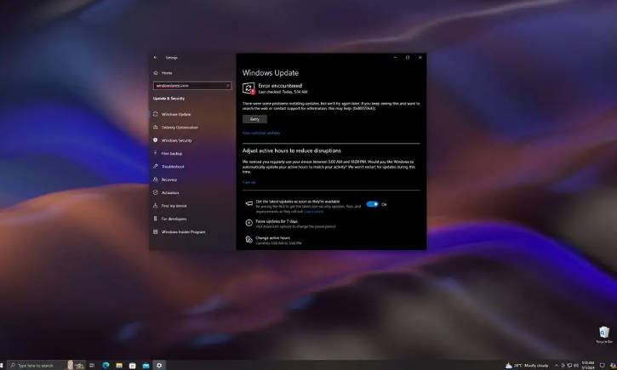Click Pause updates for 7 days
This screenshot has width=617, height=370.
[277, 221]
